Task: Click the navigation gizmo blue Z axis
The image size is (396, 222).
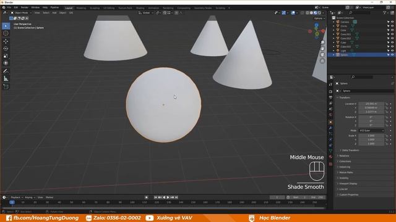Action: pos(316,25)
